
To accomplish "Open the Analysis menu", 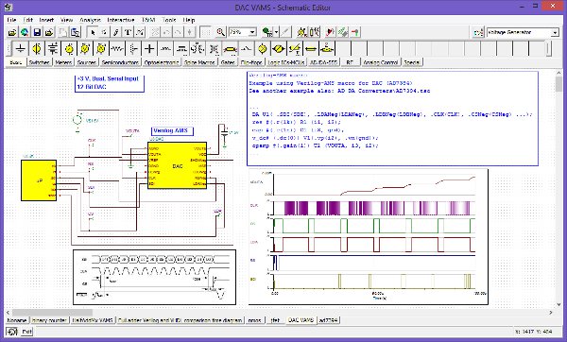I will pos(90,20).
